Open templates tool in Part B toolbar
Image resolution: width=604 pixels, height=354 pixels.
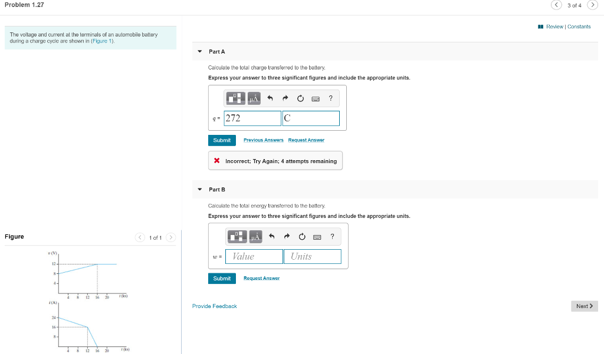click(x=237, y=237)
